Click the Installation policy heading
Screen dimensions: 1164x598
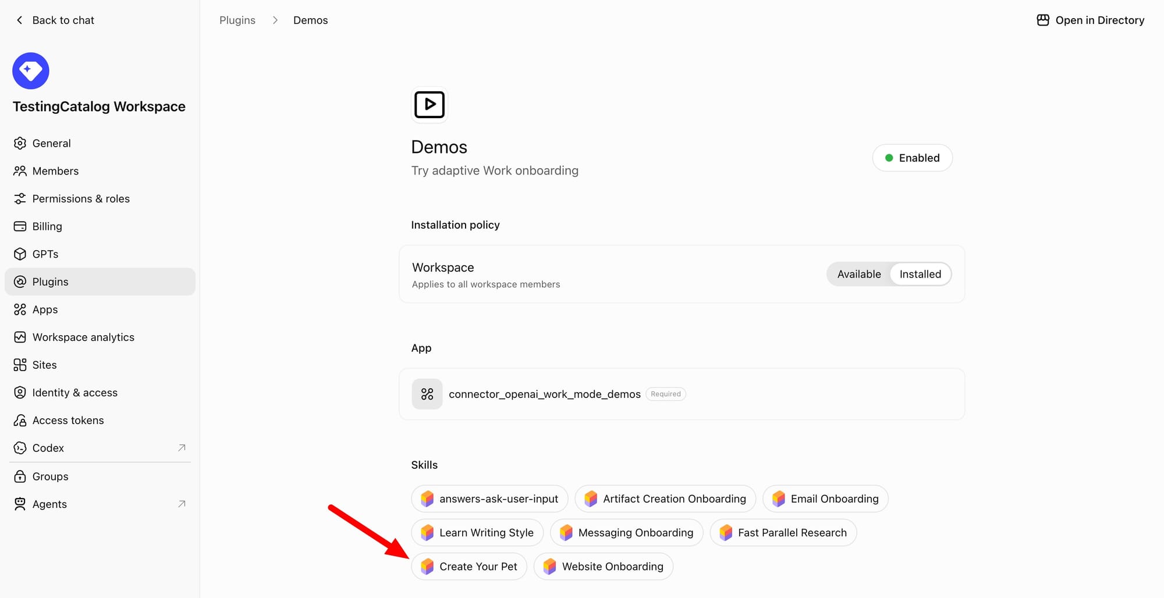tap(455, 225)
